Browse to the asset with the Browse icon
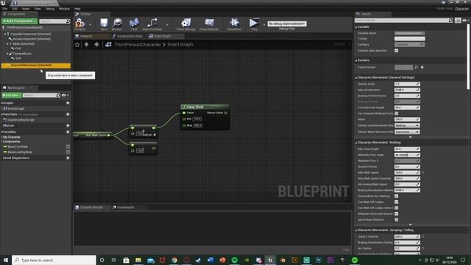 pyautogui.click(x=117, y=24)
